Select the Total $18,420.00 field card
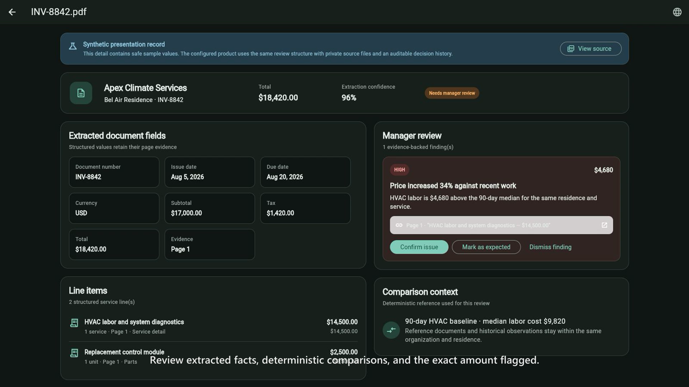689x387 pixels. pyautogui.click(x=114, y=244)
